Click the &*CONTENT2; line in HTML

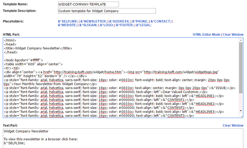point(99,108)
